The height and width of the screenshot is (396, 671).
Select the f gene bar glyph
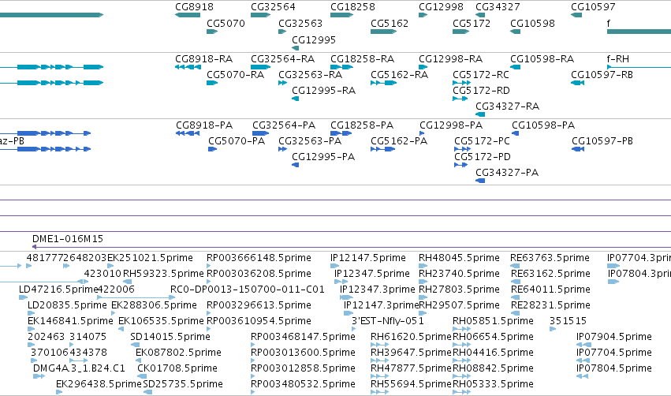point(639,32)
